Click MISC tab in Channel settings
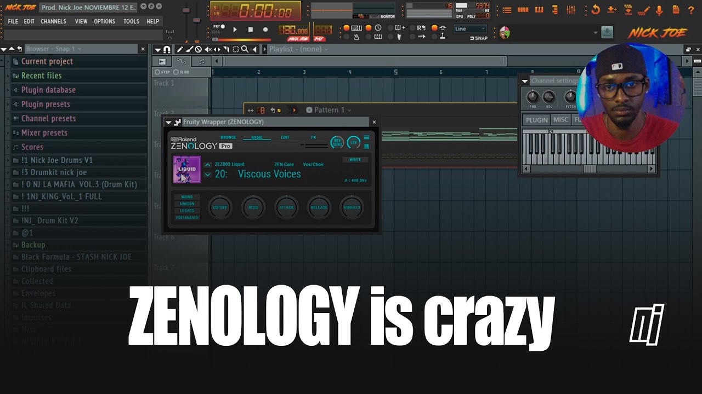 tap(561, 120)
